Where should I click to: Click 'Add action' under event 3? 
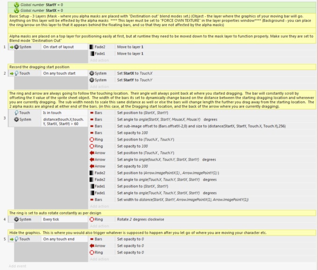pyautogui.click(x=99, y=206)
